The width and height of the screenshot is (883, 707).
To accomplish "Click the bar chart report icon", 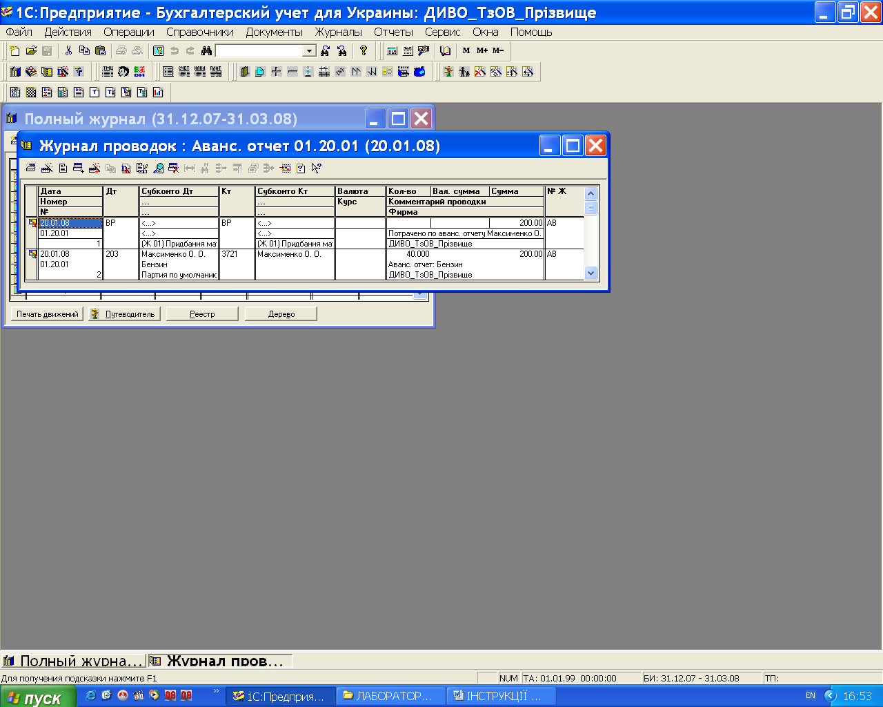I will click(x=158, y=92).
